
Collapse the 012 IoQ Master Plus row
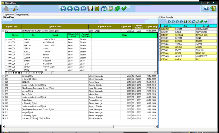click(3, 31)
